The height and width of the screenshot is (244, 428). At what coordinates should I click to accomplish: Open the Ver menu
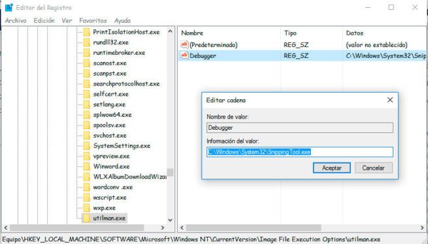click(67, 20)
